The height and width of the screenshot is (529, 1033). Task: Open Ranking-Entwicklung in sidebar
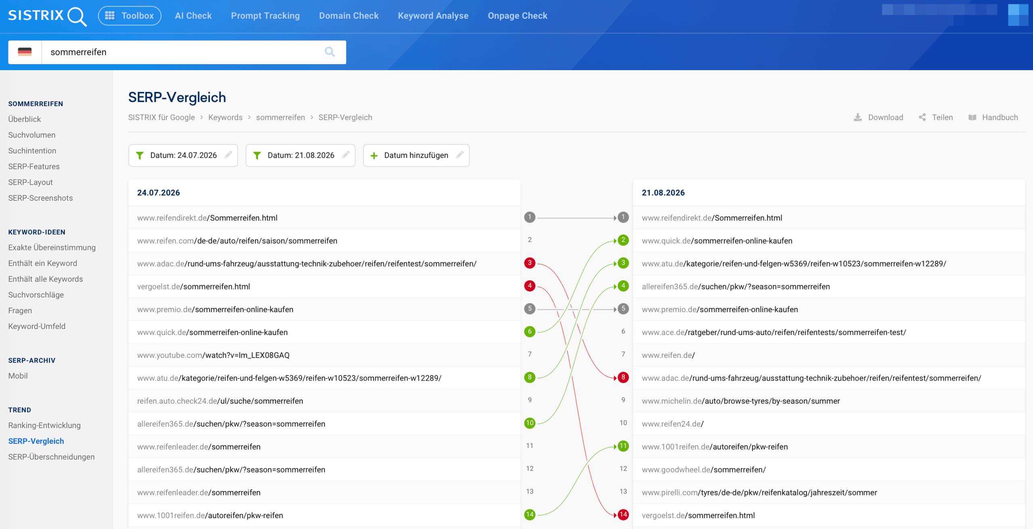click(x=44, y=425)
